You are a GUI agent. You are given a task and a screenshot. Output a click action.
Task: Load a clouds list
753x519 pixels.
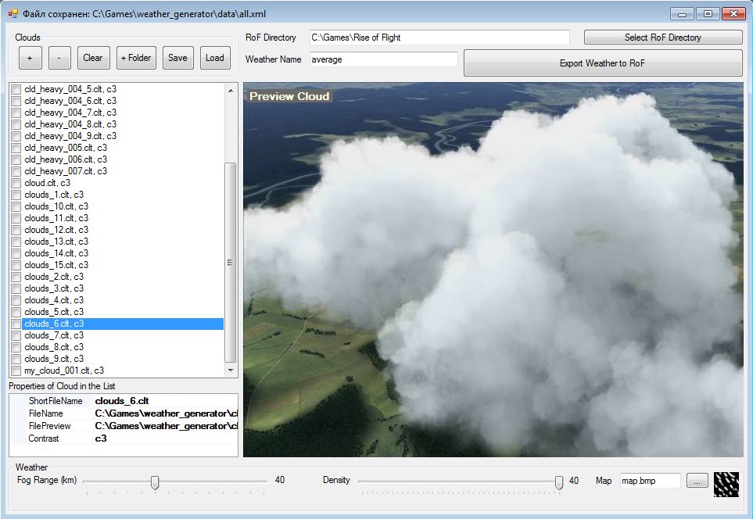click(215, 58)
